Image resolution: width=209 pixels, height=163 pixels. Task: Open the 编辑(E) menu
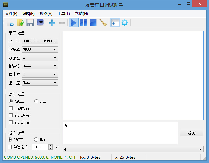(x=28, y=14)
